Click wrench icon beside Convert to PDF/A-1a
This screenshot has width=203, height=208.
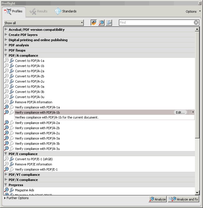[12, 60]
